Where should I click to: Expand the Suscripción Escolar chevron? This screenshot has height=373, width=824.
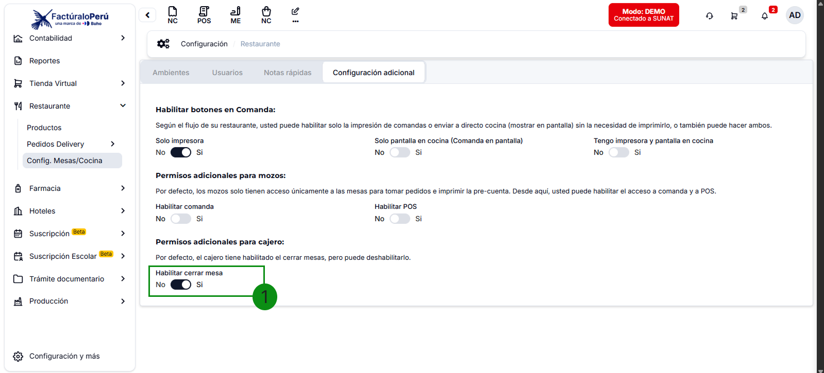[123, 256]
